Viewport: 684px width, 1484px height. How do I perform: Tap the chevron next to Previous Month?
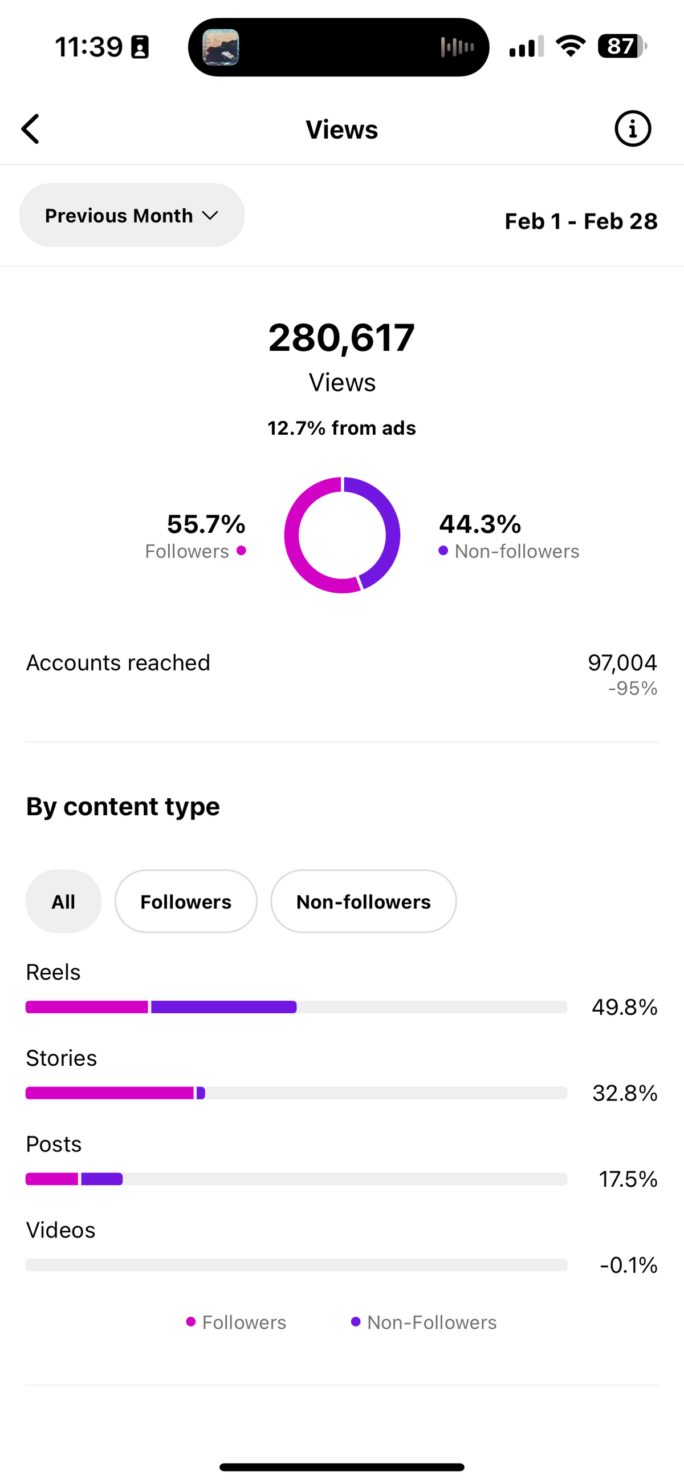click(x=210, y=216)
